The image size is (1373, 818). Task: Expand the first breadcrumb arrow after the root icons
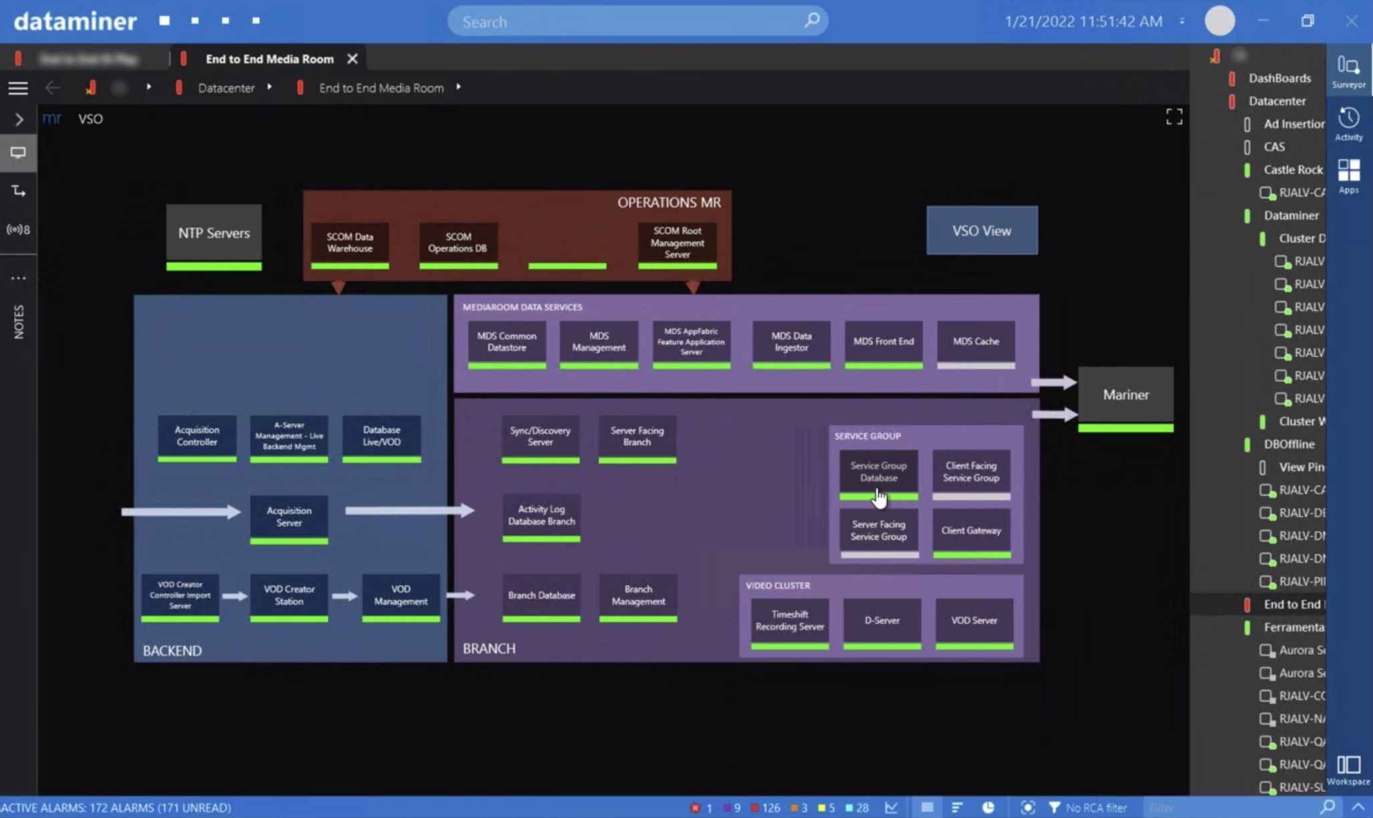coord(148,87)
